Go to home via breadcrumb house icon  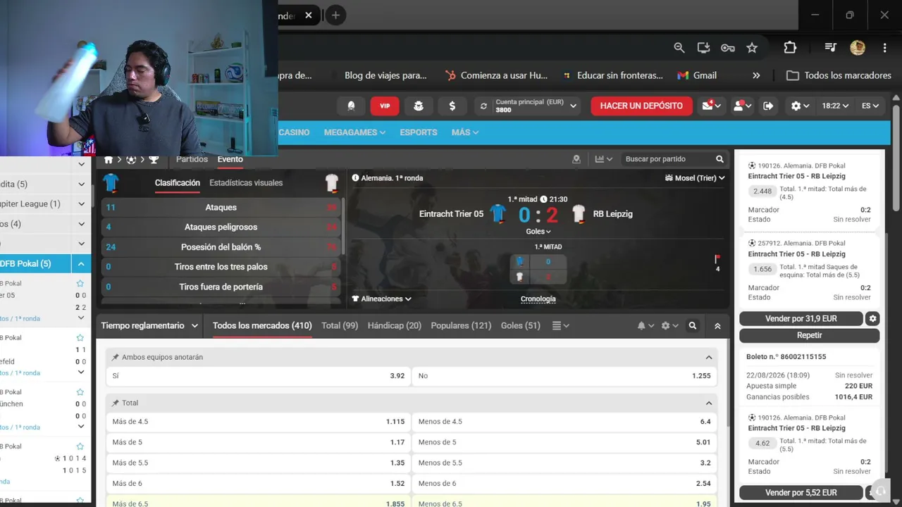[x=109, y=160]
